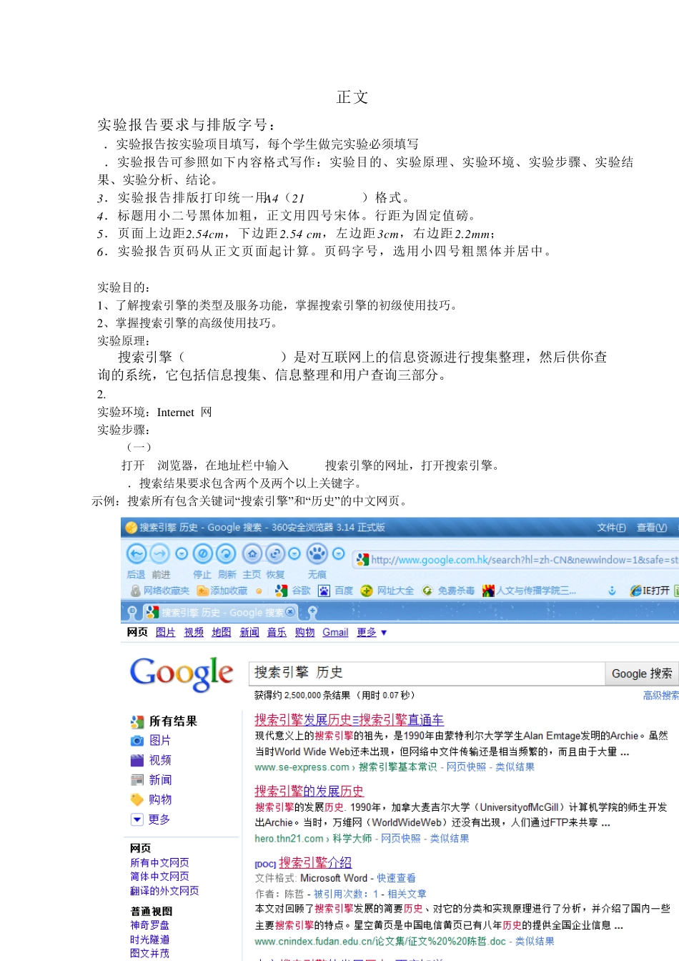679x961 pixels.
Task: Open Google 视频 in the top nav
Action: click(x=194, y=632)
